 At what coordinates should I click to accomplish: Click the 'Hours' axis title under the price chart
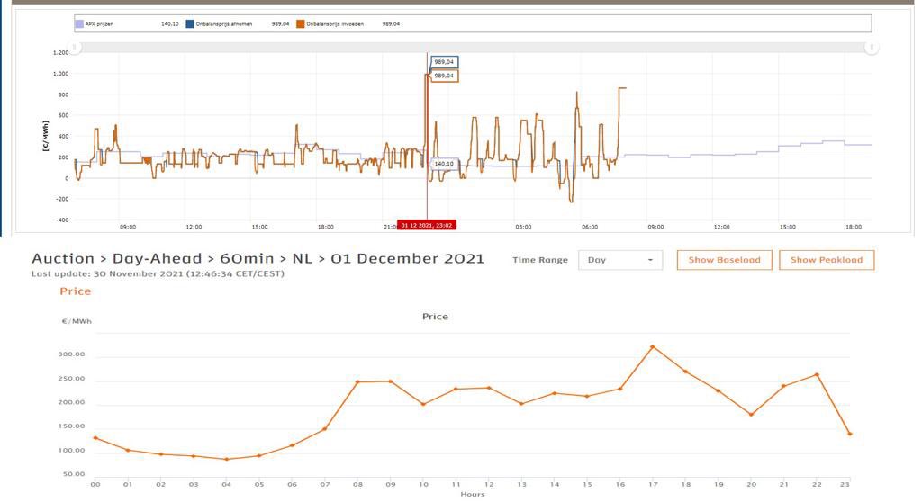pyautogui.click(x=473, y=495)
